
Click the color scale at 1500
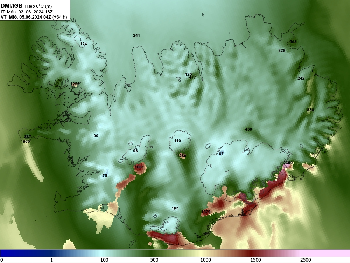(x=255, y=260)
